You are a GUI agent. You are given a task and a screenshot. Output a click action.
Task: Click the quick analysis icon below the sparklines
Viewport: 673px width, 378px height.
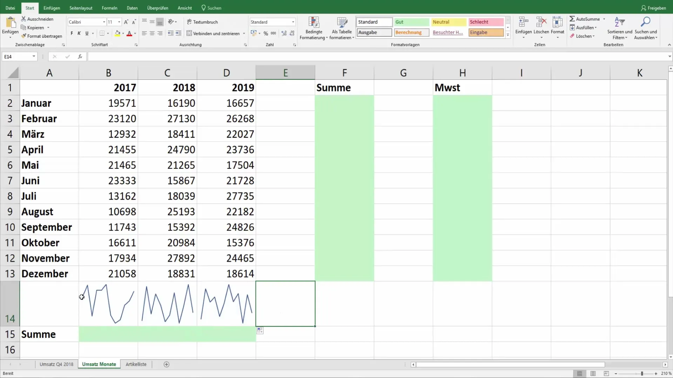click(260, 331)
